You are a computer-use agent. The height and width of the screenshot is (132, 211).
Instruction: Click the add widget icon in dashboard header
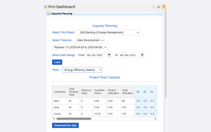[159, 7]
